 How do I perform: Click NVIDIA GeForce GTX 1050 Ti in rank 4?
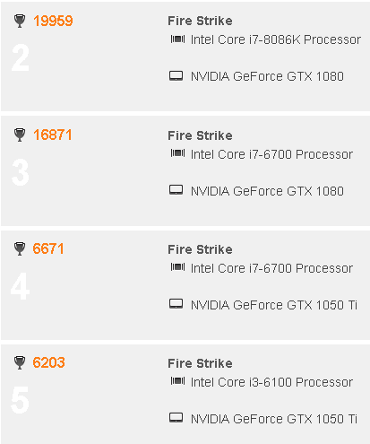[x=274, y=305]
